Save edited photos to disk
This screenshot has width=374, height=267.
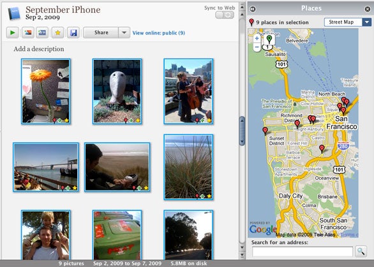point(73,32)
